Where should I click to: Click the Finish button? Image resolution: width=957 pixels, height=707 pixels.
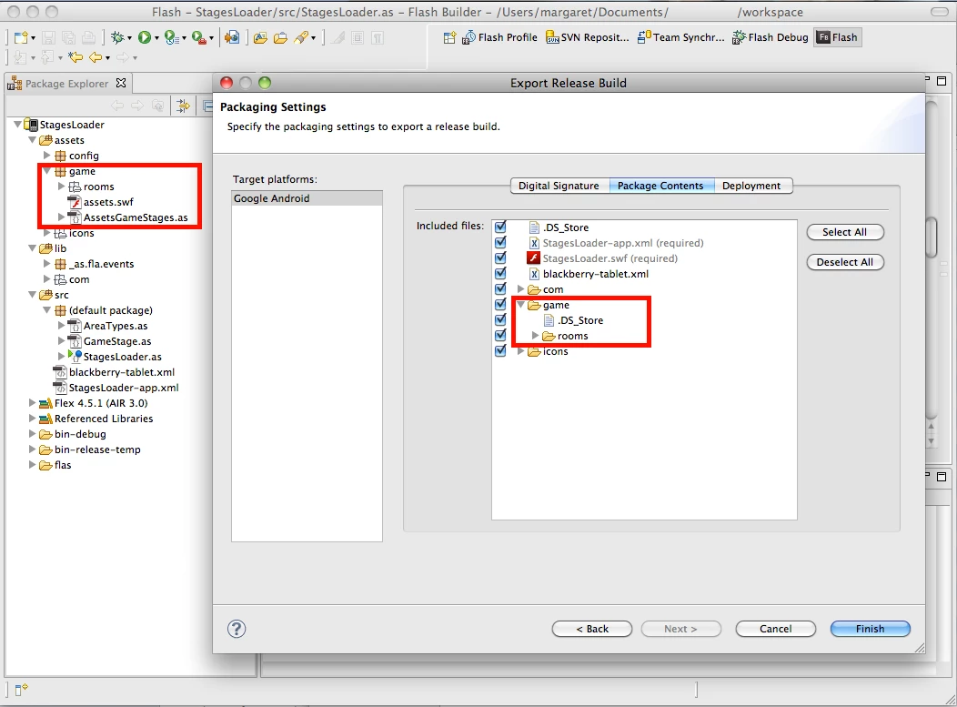tap(871, 629)
